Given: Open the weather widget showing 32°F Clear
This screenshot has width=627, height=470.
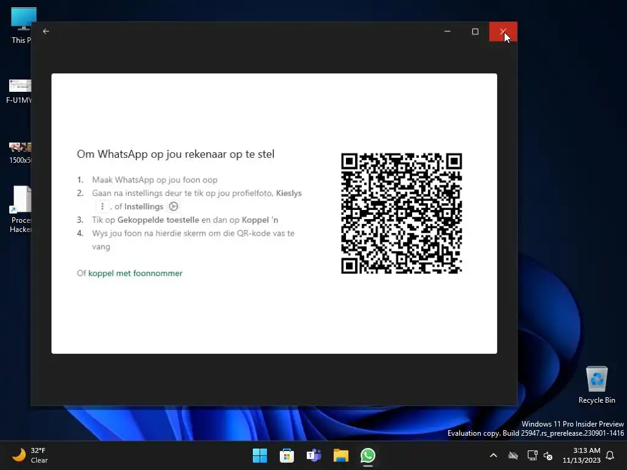Looking at the screenshot, I should pos(30,455).
